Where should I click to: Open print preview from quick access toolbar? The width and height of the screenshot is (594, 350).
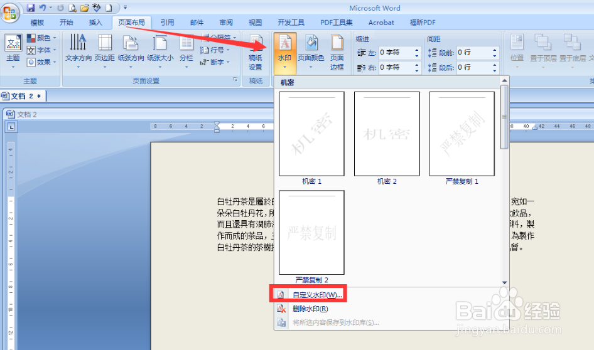coord(72,8)
